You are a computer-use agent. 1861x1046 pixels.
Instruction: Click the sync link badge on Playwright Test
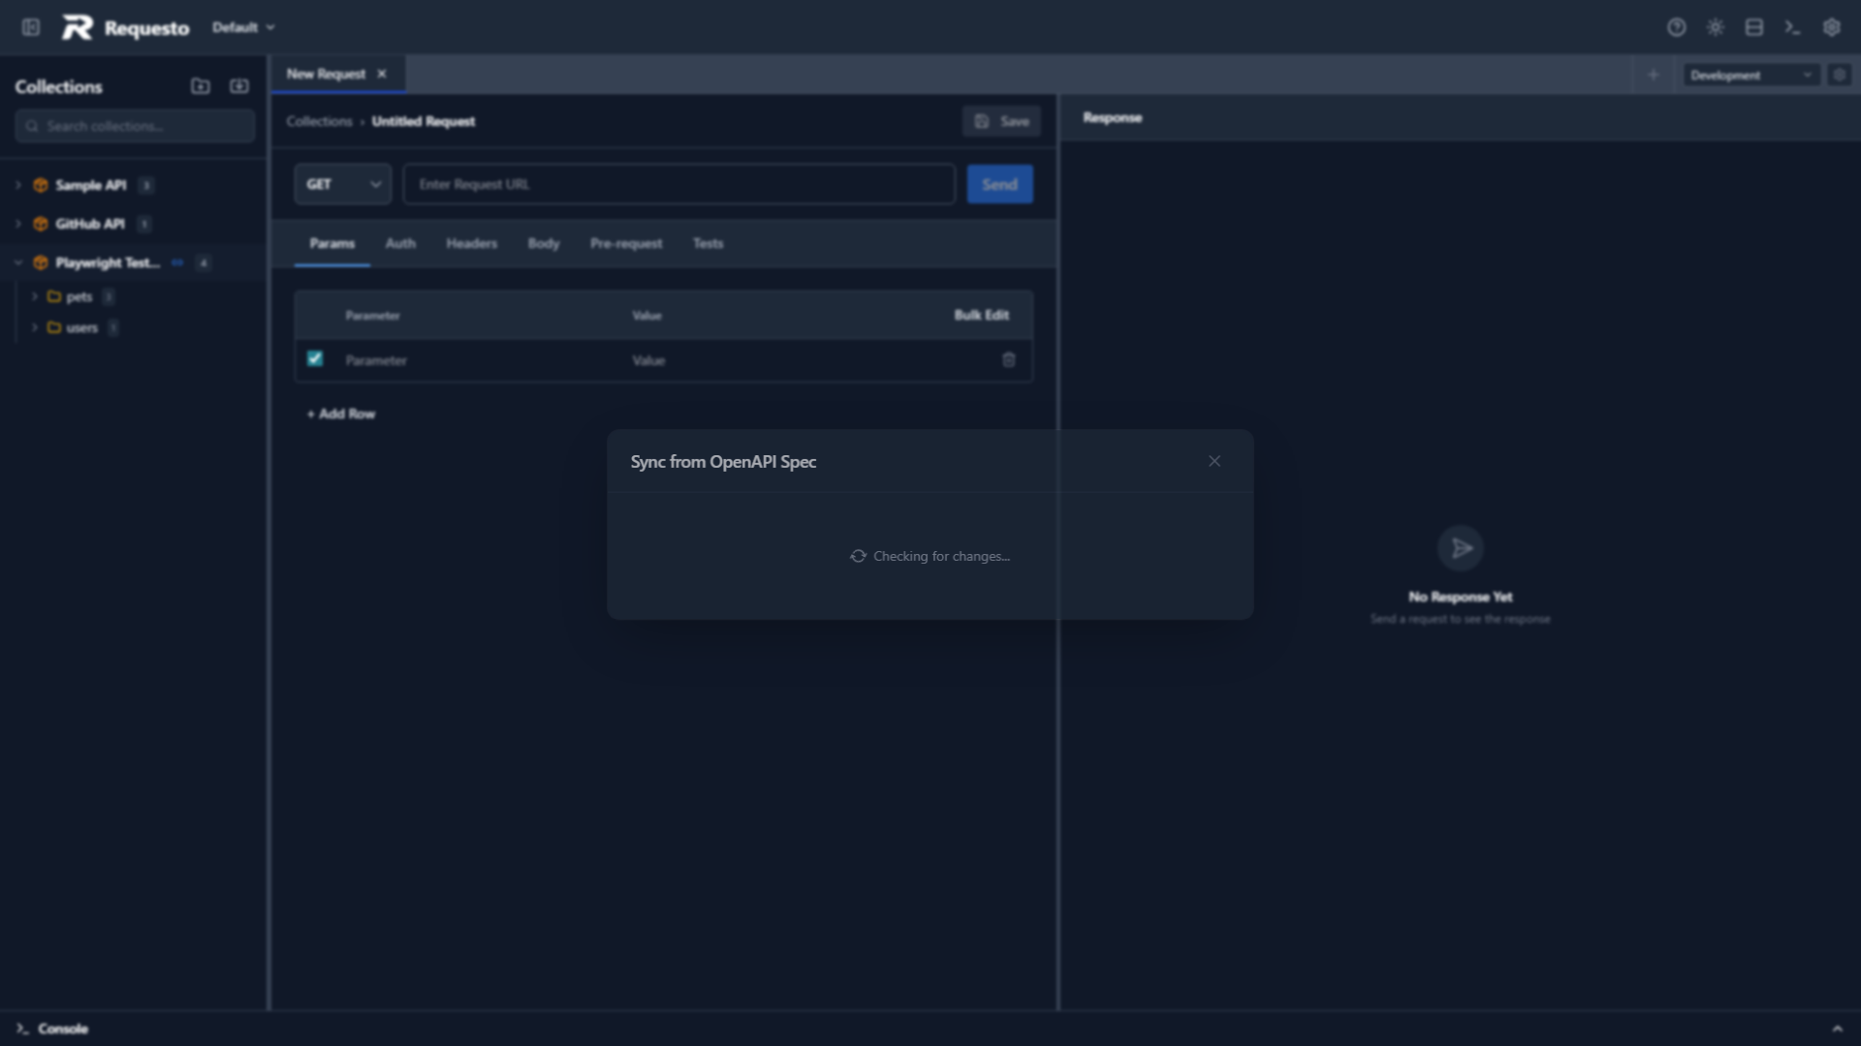click(x=177, y=262)
